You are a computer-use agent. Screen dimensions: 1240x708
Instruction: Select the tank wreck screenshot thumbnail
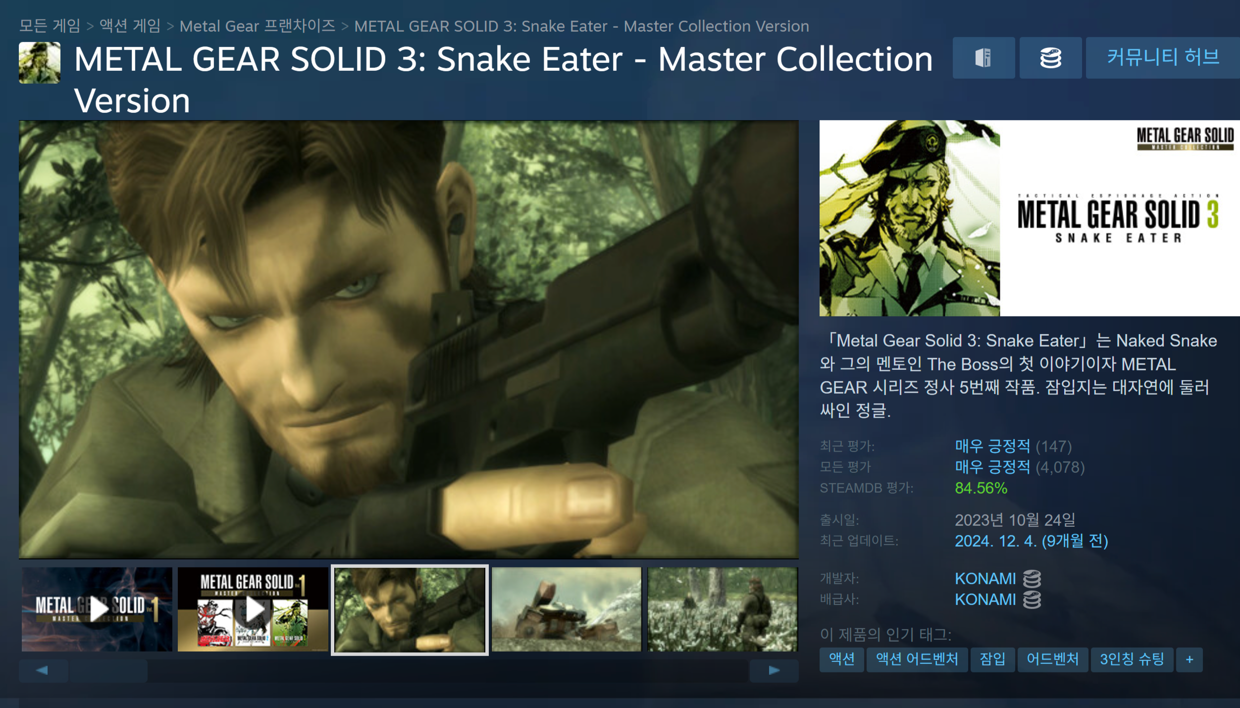point(567,609)
